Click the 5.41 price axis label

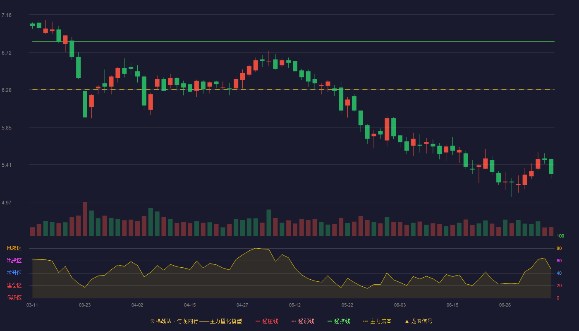[x=7, y=165]
